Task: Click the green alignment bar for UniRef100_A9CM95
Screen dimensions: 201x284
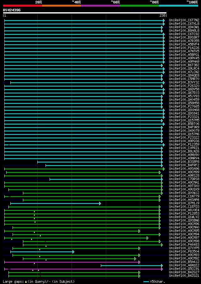Action: point(72,231)
